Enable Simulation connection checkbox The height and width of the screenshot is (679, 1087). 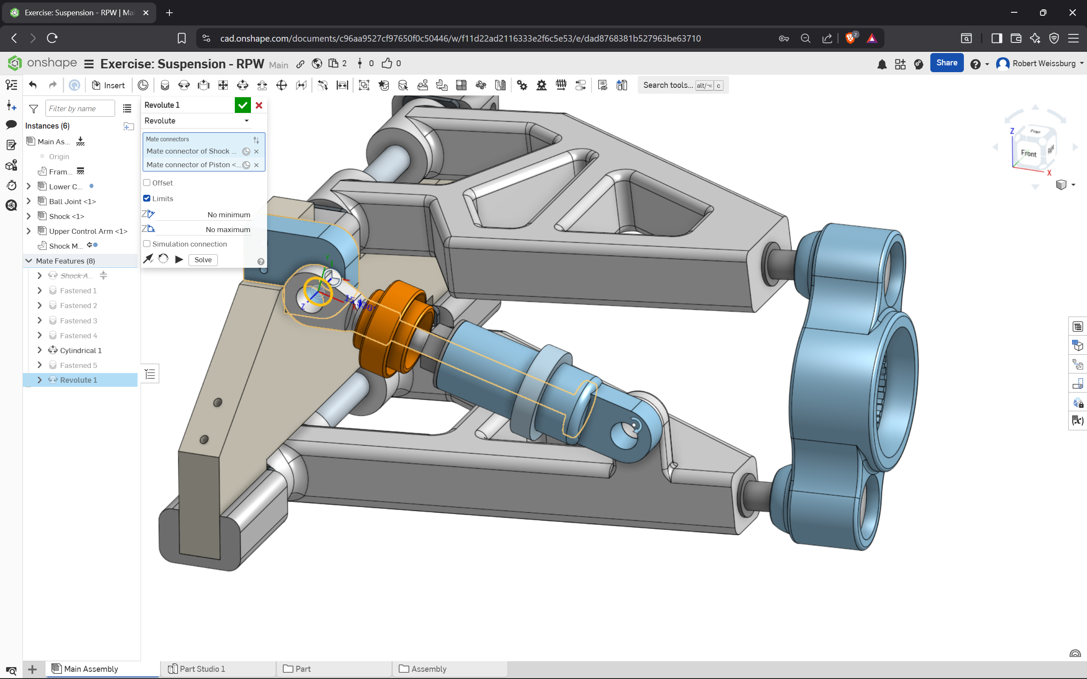click(147, 244)
